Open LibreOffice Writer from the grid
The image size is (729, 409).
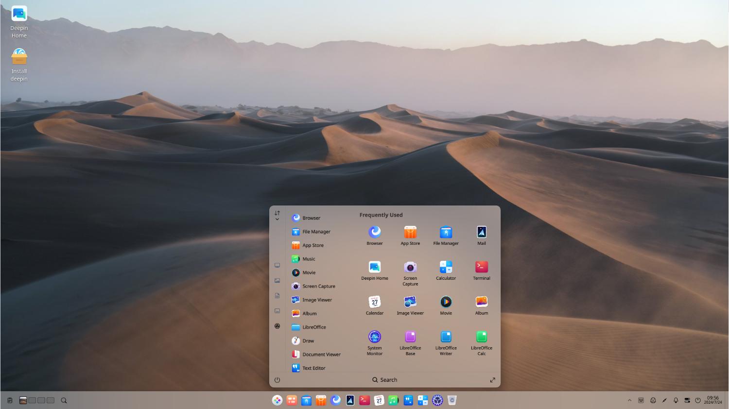446,343
